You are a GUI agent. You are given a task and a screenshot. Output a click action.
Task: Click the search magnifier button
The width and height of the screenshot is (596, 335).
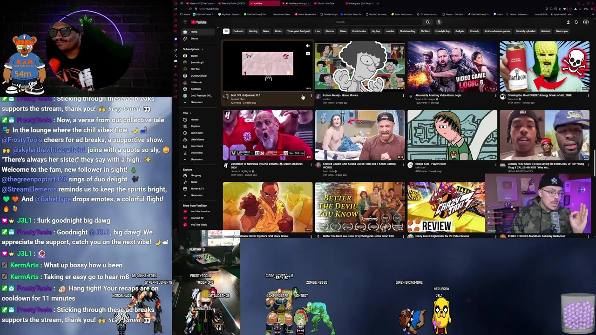tap(427, 22)
